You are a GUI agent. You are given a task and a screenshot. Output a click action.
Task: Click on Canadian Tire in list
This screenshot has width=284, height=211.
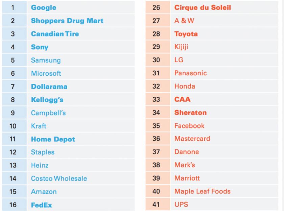(55, 34)
